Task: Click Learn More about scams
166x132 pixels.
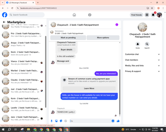Action: pyautogui.click(x=89, y=88)
